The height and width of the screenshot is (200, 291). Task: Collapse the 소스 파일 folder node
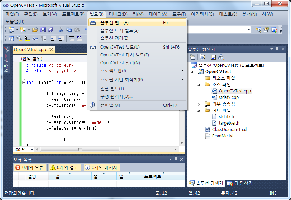[199, 85]
